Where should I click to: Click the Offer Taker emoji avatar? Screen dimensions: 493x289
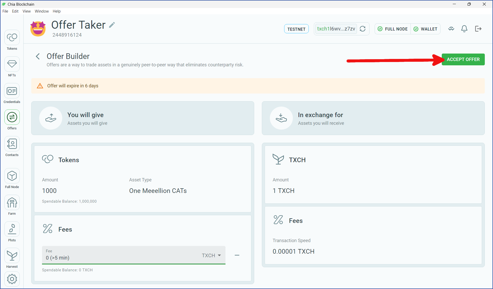pos(38,29)
